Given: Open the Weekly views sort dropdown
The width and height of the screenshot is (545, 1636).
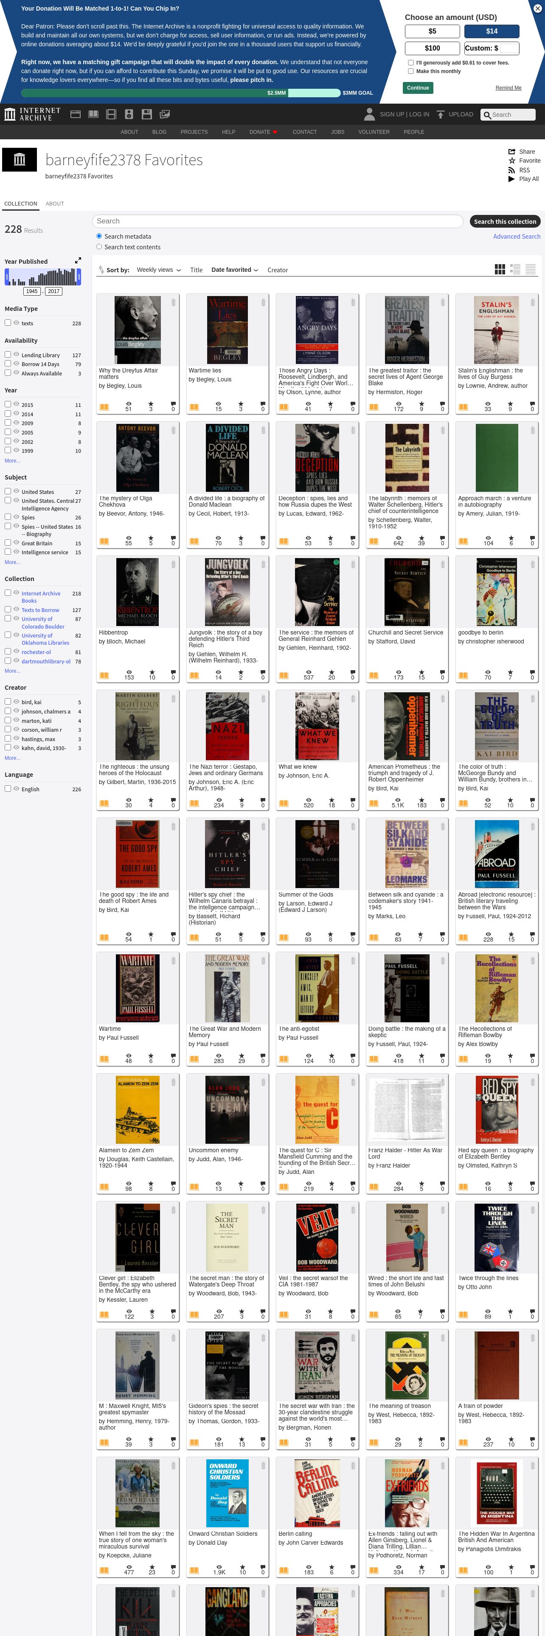Looking at the screenshot, I should coord(159,270).
